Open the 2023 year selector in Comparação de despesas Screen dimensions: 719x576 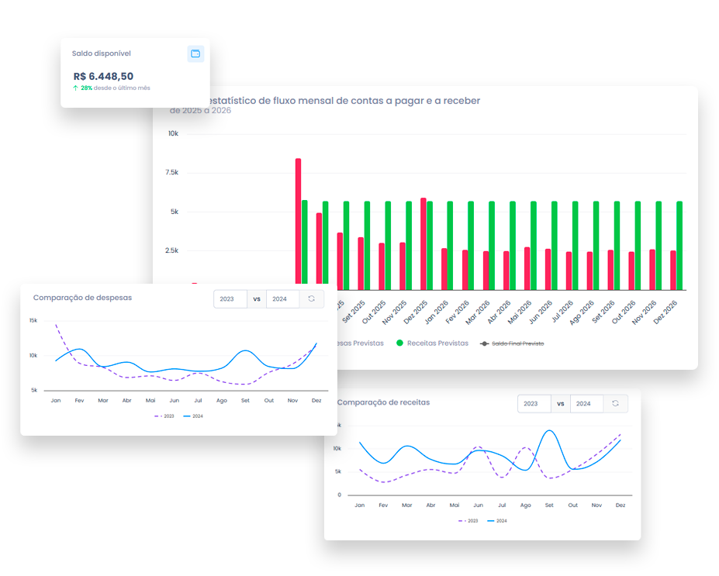(230, 298)
